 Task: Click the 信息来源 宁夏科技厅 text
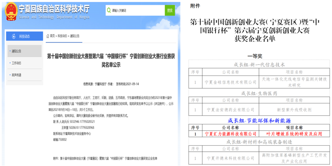95,84
